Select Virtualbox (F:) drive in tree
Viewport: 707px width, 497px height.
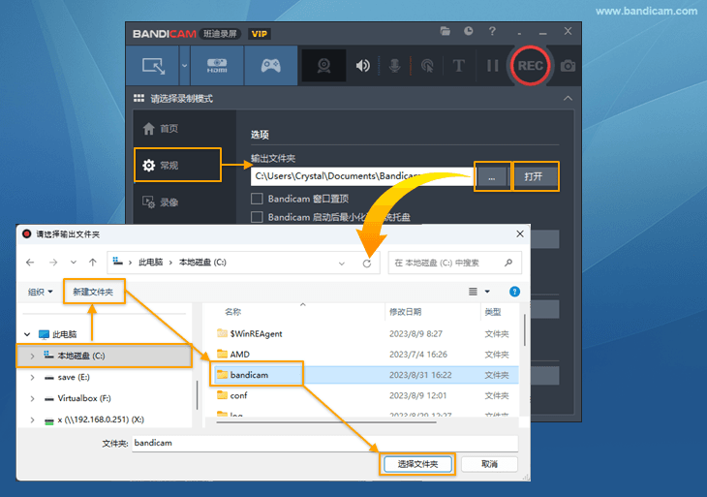[x=84, y=398]
